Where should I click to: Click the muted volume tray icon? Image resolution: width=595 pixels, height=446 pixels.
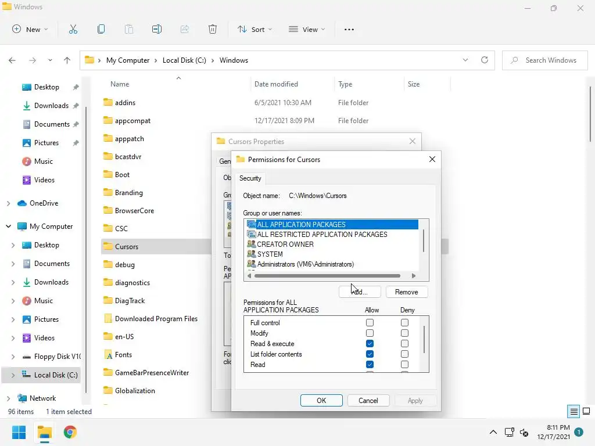click(524, 432)
